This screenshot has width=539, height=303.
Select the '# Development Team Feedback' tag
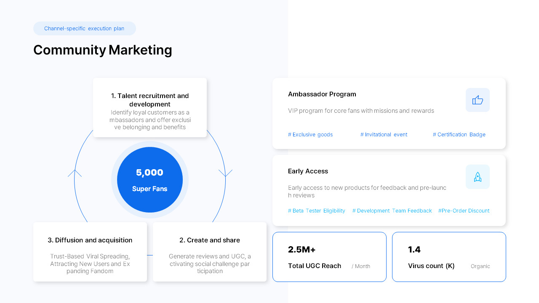(x=392, y=211)
